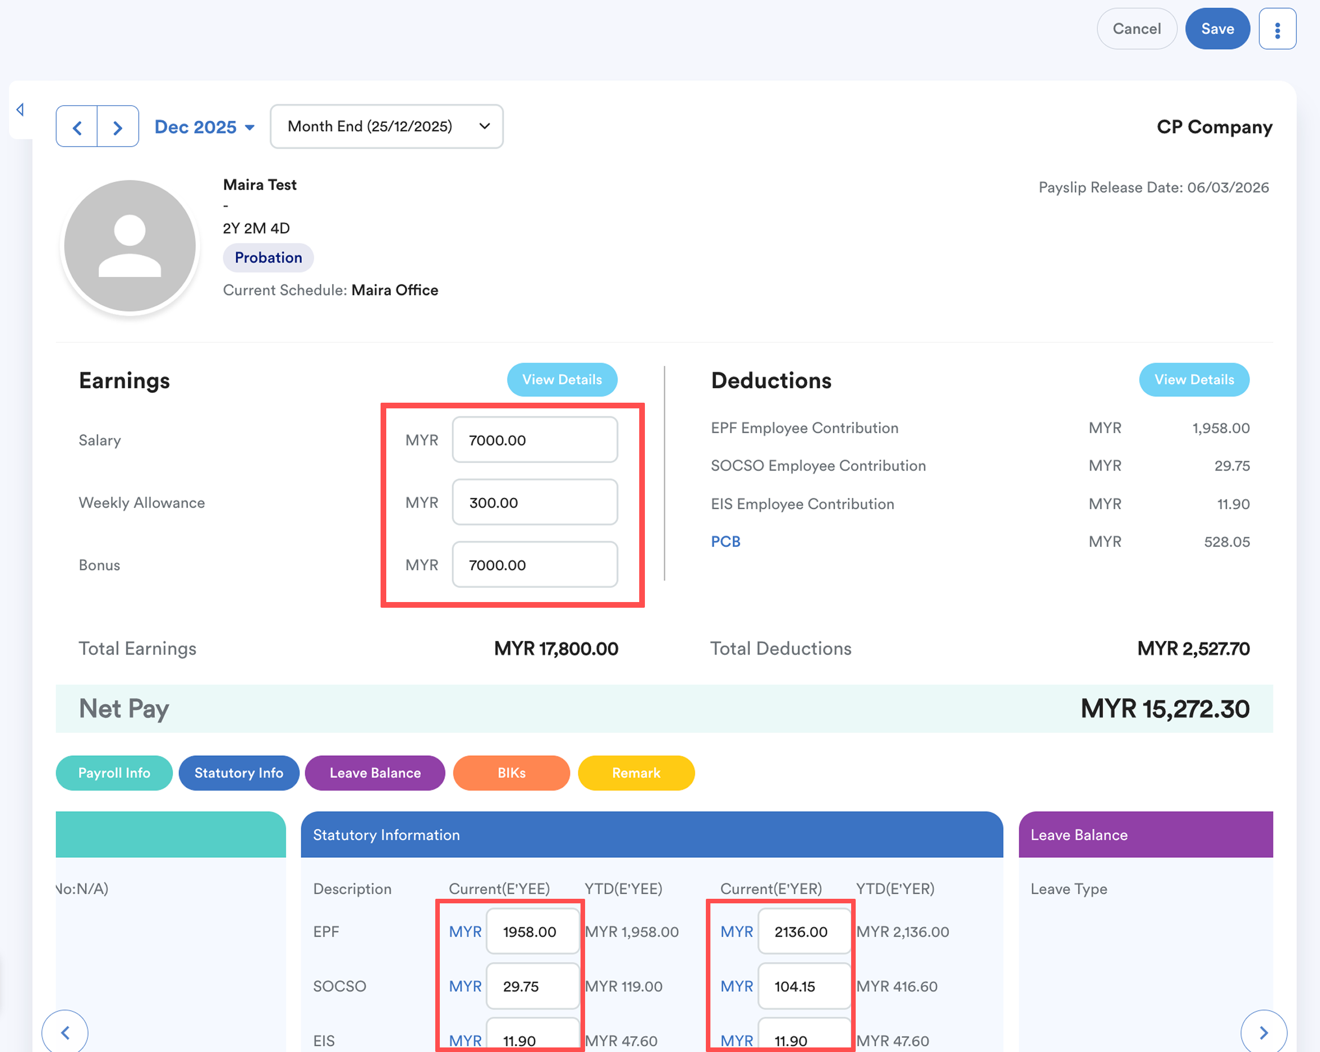This screenshot has height=1052, width=1320.
Task: Switch to the Payroll Info tab
Action: 114,773
